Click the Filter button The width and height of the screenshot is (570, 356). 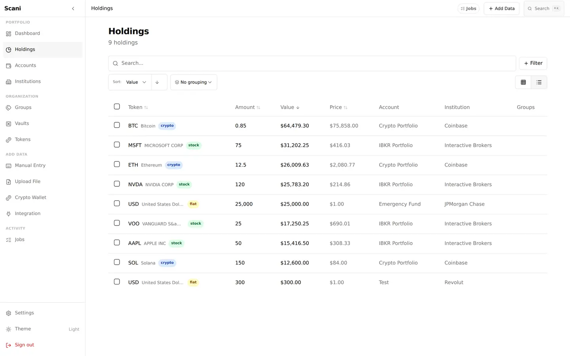coord(533,63)
